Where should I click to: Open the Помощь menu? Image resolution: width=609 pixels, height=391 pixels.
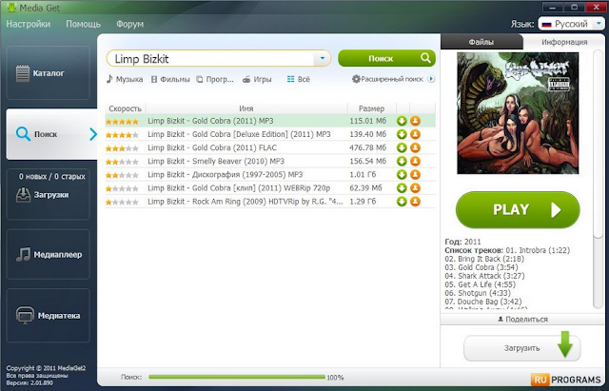click(x=83, y=24)
